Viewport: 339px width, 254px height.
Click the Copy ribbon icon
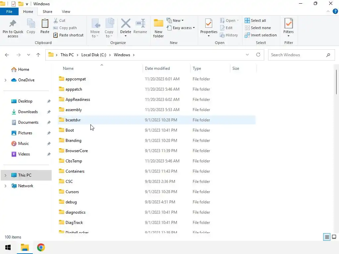pos(31,23)
